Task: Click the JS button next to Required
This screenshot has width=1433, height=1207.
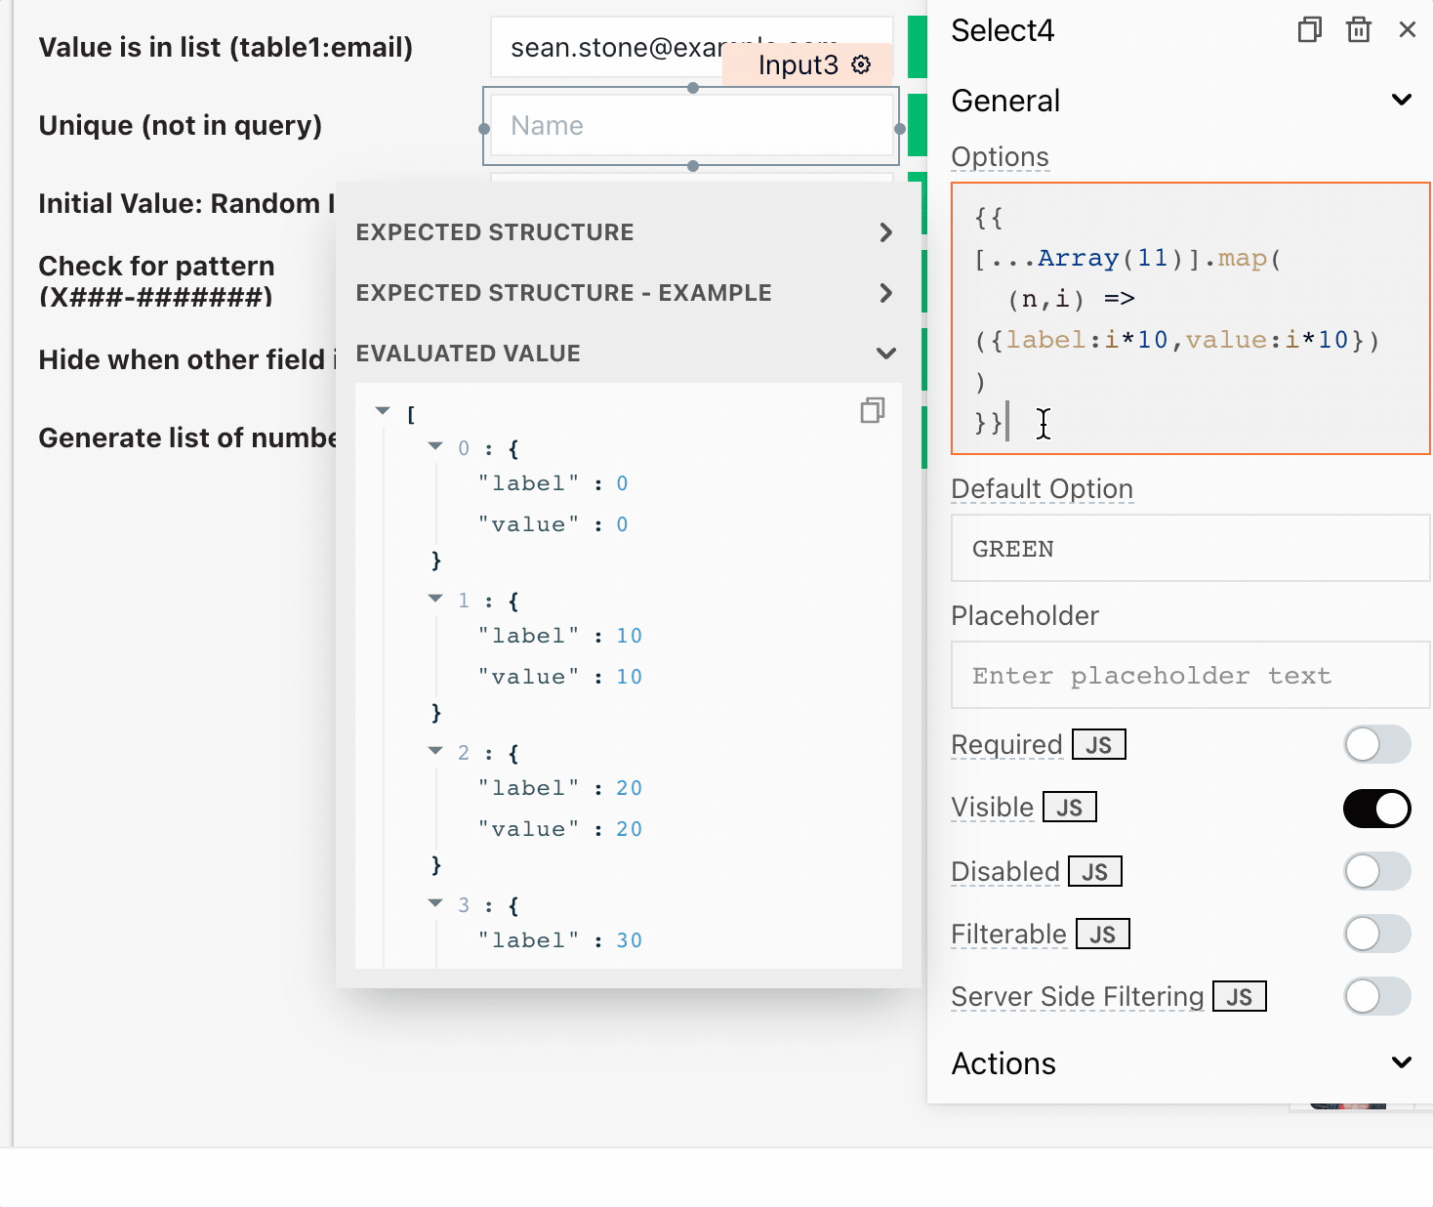Action: [1098, 745]
